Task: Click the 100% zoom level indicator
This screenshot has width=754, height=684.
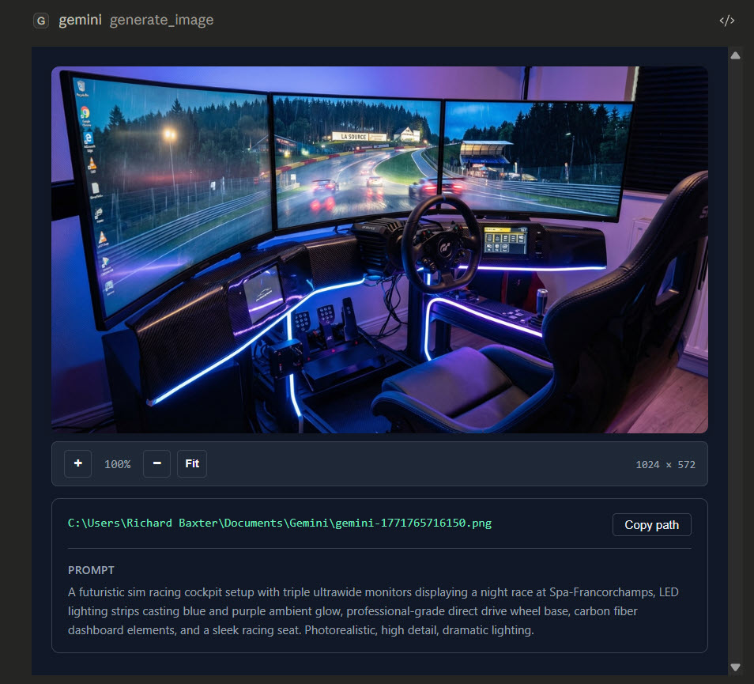Action: pyautogui.click(x=117, y=464)
